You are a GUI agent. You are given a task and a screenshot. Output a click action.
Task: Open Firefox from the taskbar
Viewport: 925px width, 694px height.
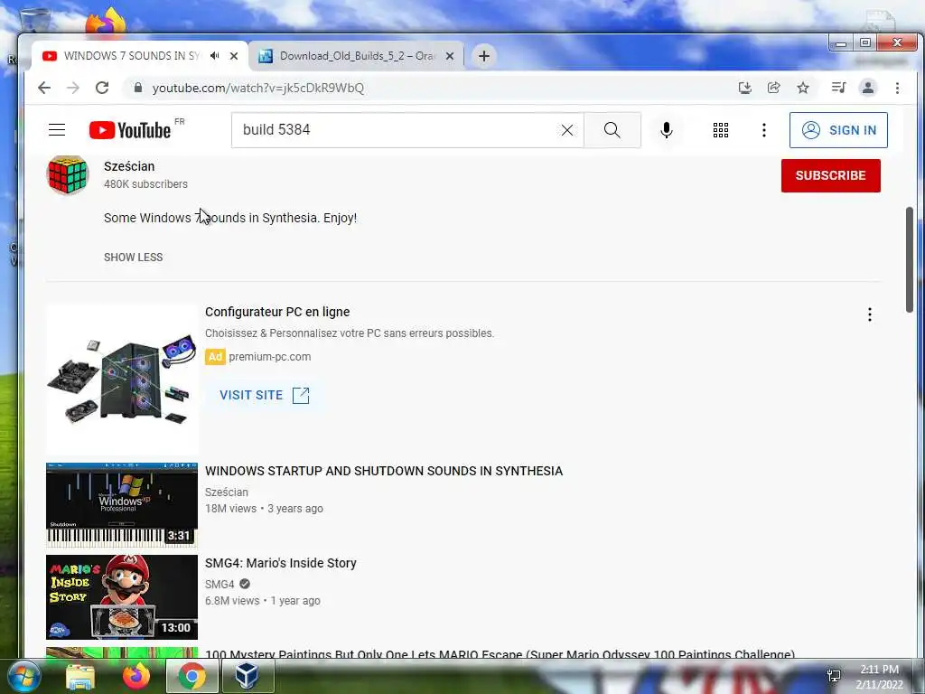tap(136, 676)
